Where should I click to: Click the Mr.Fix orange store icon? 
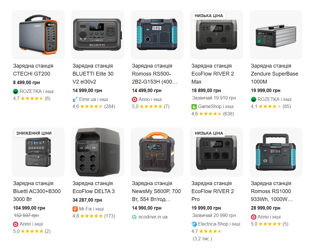coord(75,209)
